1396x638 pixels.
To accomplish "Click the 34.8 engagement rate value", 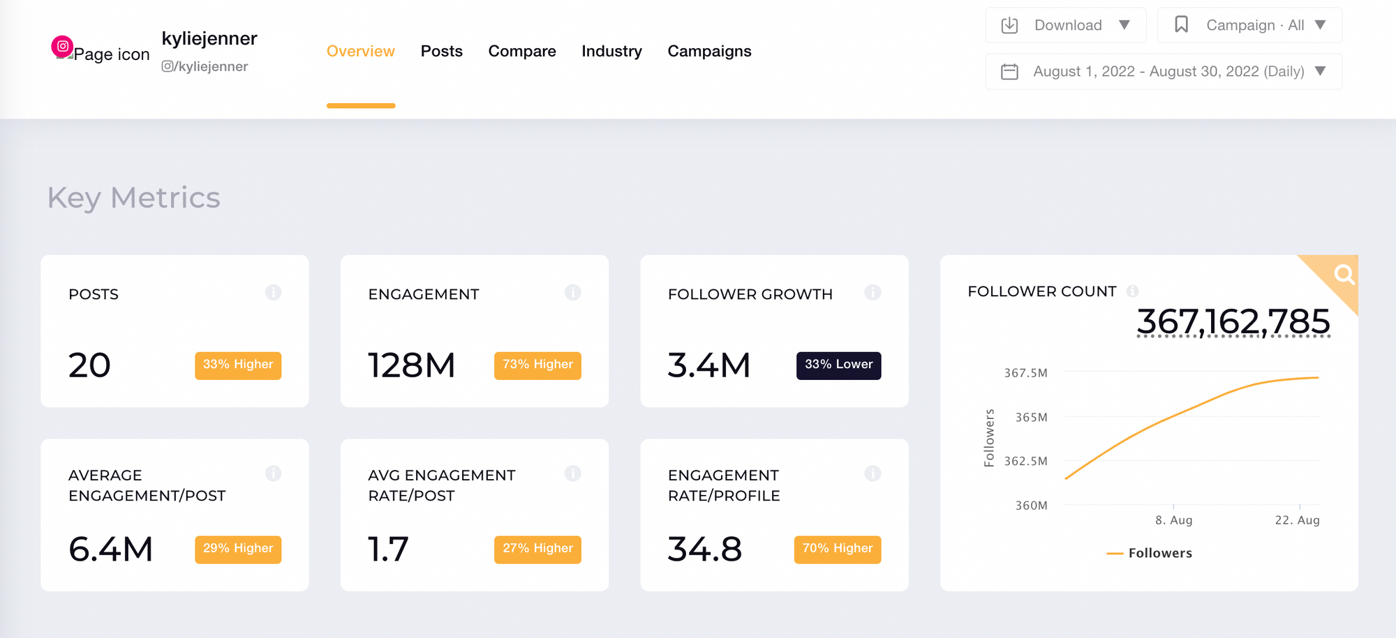I will click(705, 549).
